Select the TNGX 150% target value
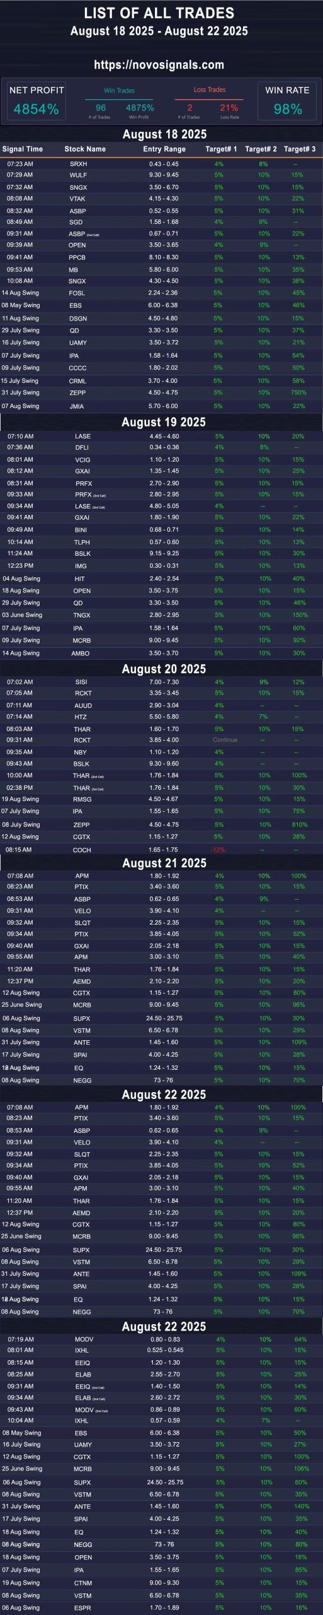This screenshot has height=1615, width=323. pyautogui.click(x=299, y=615)
